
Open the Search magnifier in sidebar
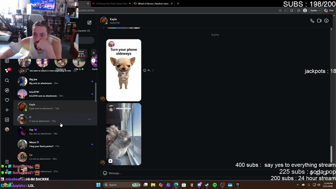7,81
